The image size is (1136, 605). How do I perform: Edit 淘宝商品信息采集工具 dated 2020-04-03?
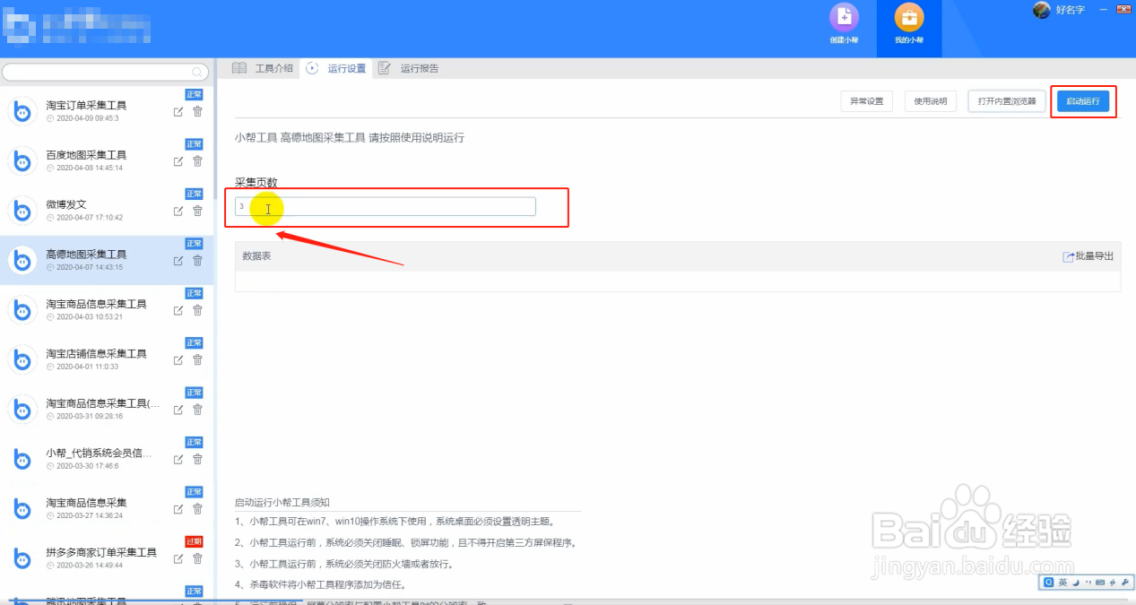tap(178, 310)
